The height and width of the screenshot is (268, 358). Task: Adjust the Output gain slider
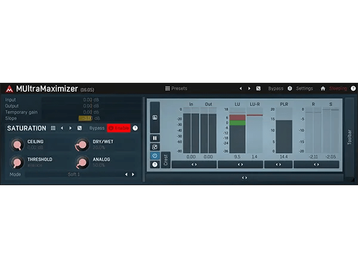coord(91,106)
